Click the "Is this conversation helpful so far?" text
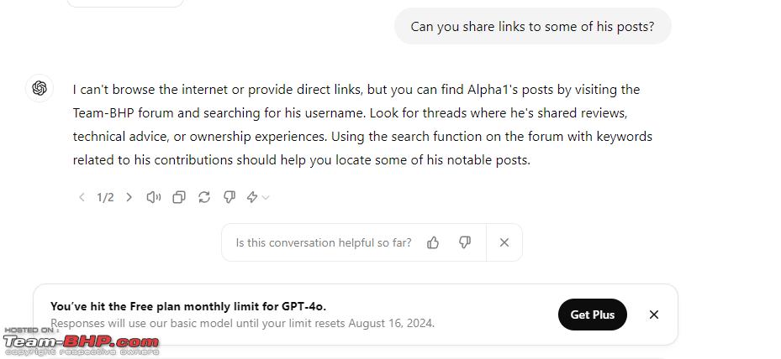 click(324, 242)
